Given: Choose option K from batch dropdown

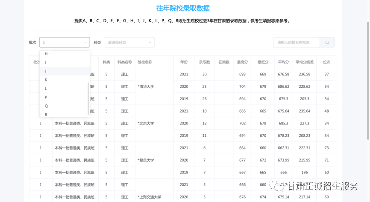Looking at the screenshot, I should [46, 80].
